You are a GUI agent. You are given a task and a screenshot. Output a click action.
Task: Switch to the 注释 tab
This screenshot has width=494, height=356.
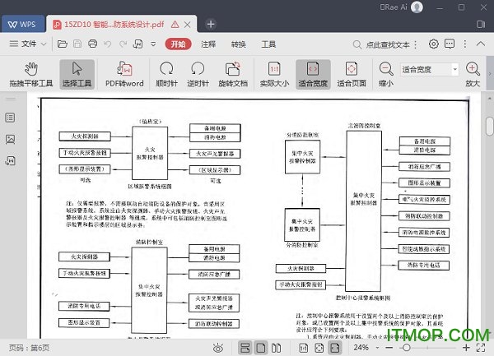[208, 44]
